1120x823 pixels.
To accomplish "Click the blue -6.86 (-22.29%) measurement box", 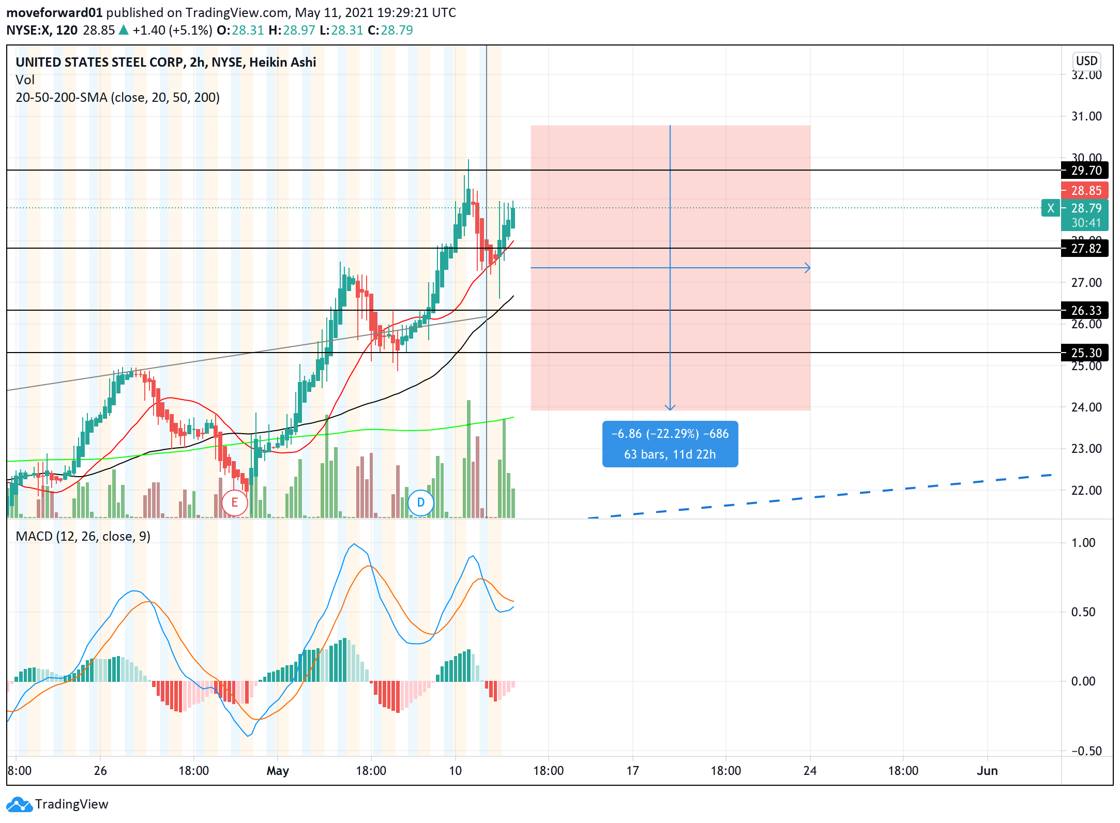I will pyautogui.click(x=670, y=444).
